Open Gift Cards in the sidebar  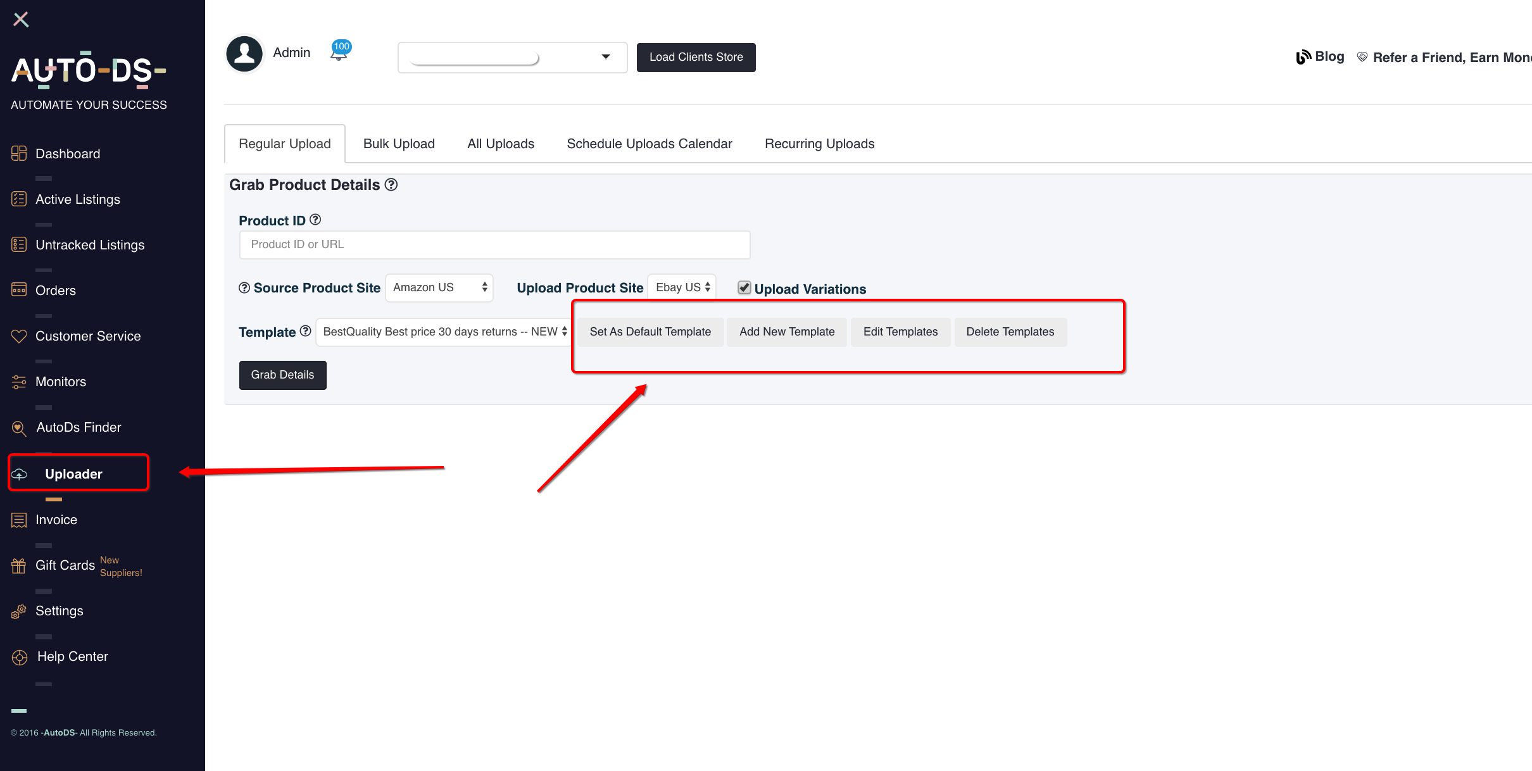[x=65, y=565]
